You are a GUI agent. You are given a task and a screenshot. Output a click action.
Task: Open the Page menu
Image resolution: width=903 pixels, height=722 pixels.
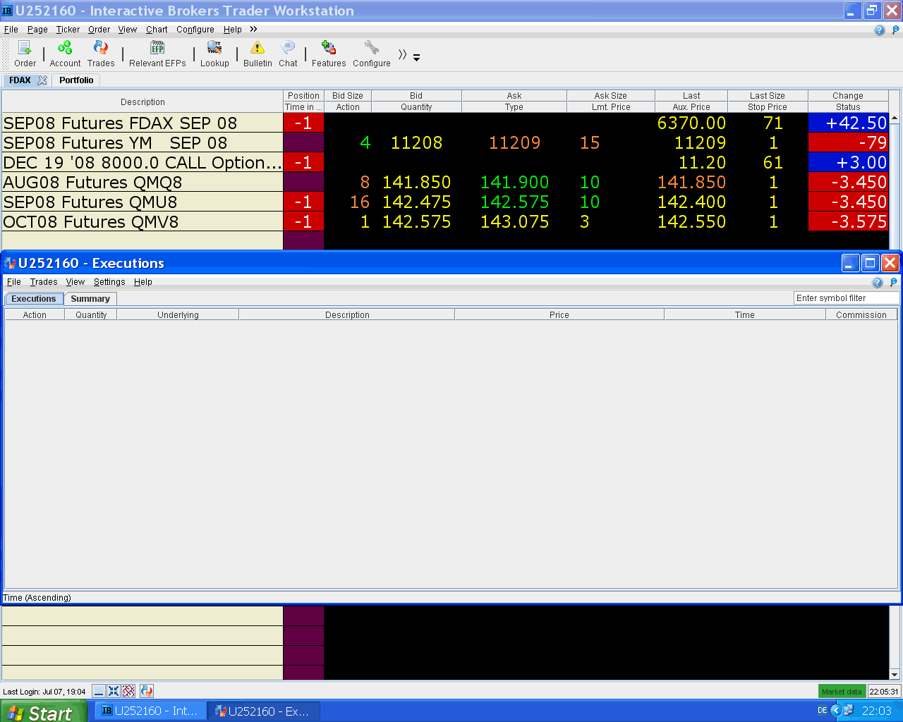pos(37,30)
